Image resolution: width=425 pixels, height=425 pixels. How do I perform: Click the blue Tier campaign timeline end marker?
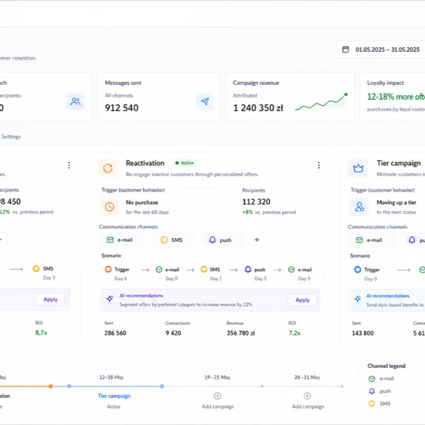162,386
